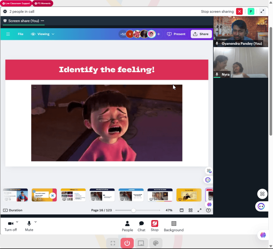Enter Canva fullscreen mode icon
273x249 pixels.
pos(199,210)
